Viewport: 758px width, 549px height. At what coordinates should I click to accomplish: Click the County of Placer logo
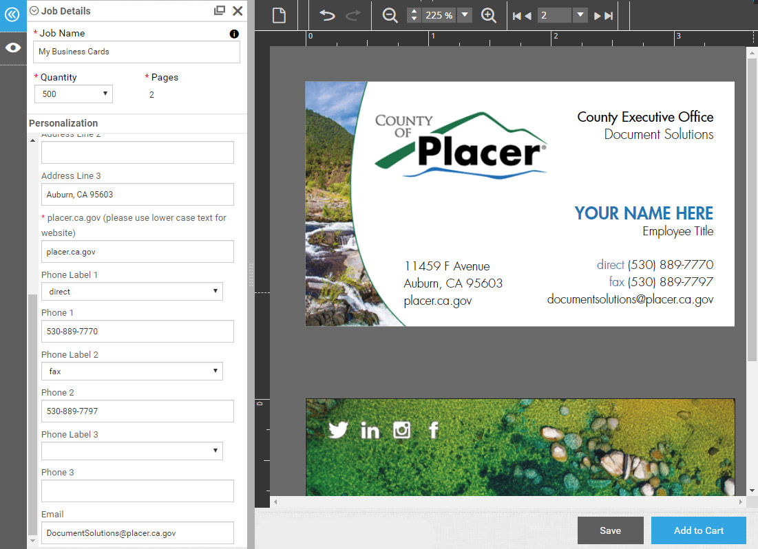pyautogui.click(x=461, y=145)
